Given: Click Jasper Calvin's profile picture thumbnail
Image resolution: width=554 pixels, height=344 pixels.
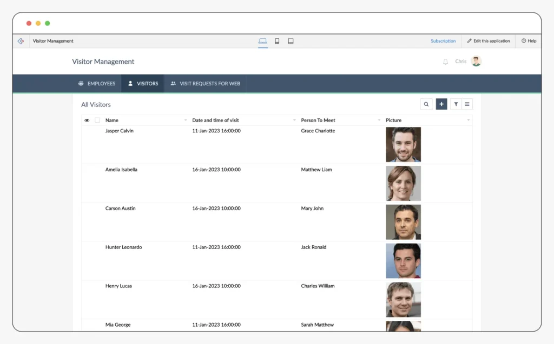Looking at the screenshot, I should [x=403, y=144].
